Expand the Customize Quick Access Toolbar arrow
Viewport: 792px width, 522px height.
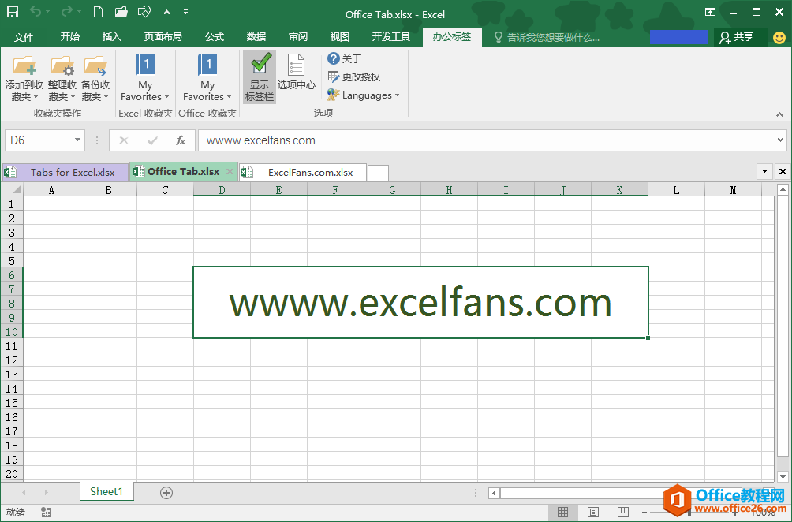(186, 12)
